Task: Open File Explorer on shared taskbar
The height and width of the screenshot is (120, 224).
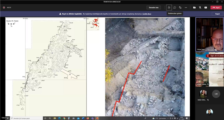Action: pyautogui.click(x=54, y=118)
